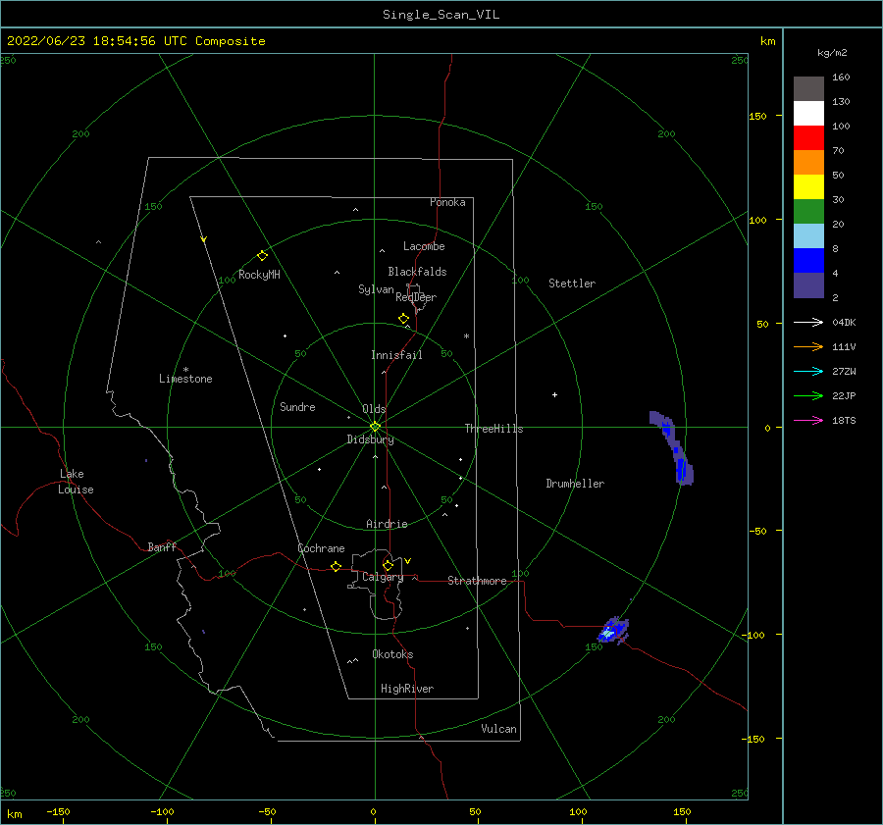Click the Cochrane label
This screenshot has height=825, width=883.
[x=321, y=548]
